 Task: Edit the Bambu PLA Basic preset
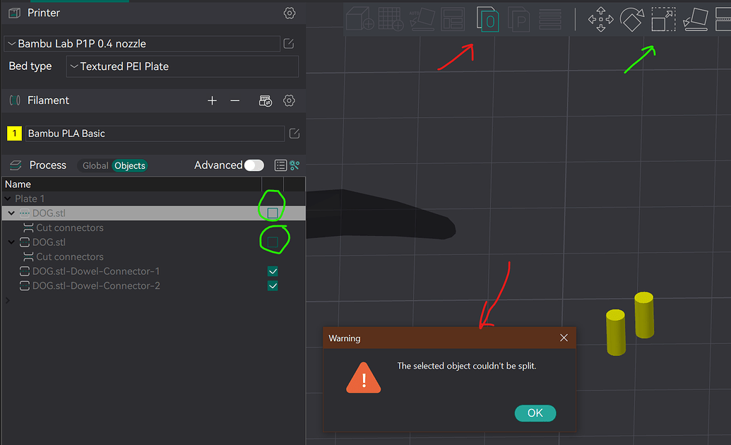click(x=295, y=133)
